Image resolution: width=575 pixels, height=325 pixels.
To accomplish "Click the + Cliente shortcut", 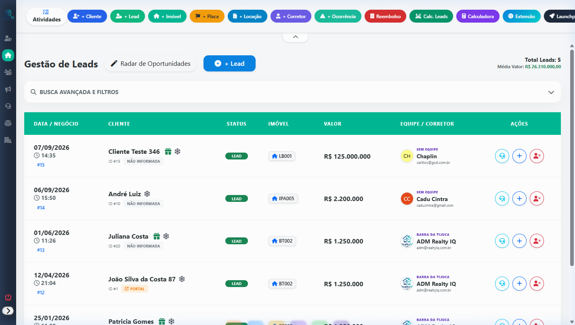I will [x=87, y=17].
